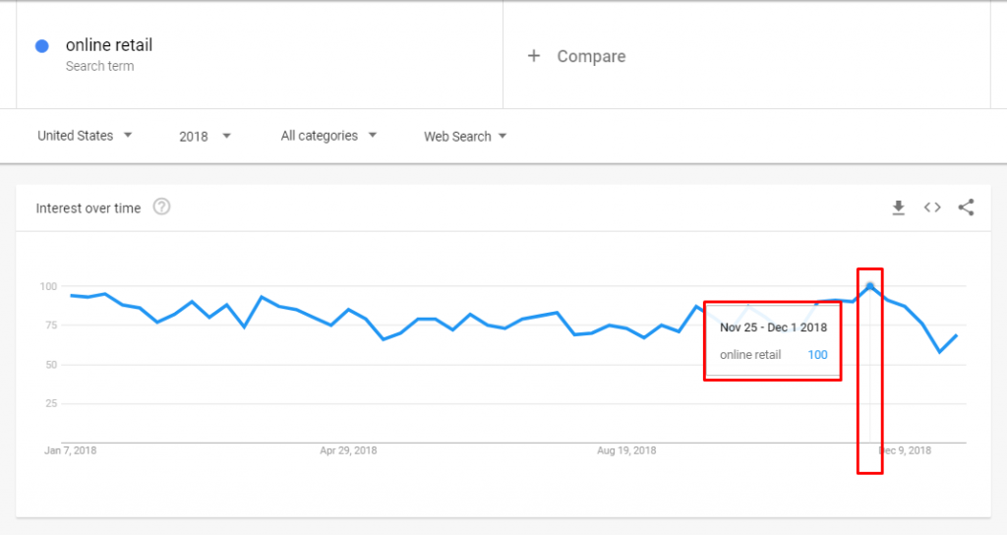Open the 2018 time range dropdown
The height and width of the screenshot is (535, 1007).
pyautogui.click(x=205, y=137)
